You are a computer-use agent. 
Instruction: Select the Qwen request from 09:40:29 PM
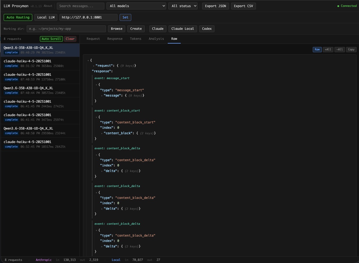40,50
